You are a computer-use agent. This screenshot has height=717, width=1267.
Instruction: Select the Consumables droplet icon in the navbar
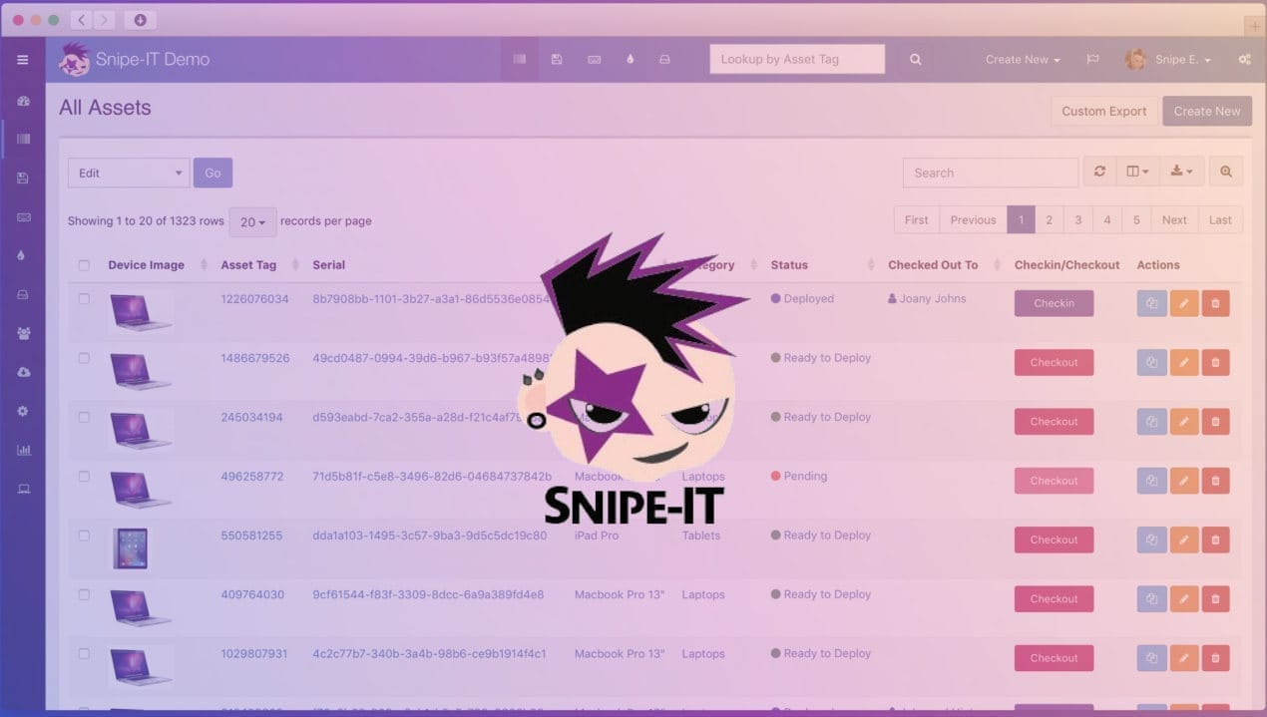(x=631, y=59)
